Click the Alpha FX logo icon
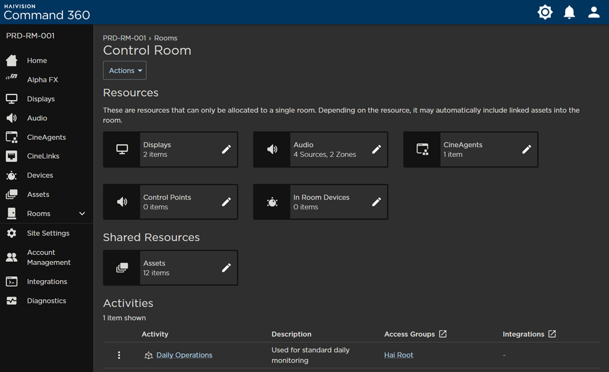The width and height of the screenshot is (609, 372). pos(12,77)
